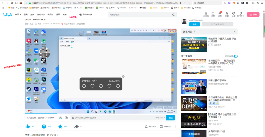Open the scissors screenshot tool in browser toolbar

[225, 3]
